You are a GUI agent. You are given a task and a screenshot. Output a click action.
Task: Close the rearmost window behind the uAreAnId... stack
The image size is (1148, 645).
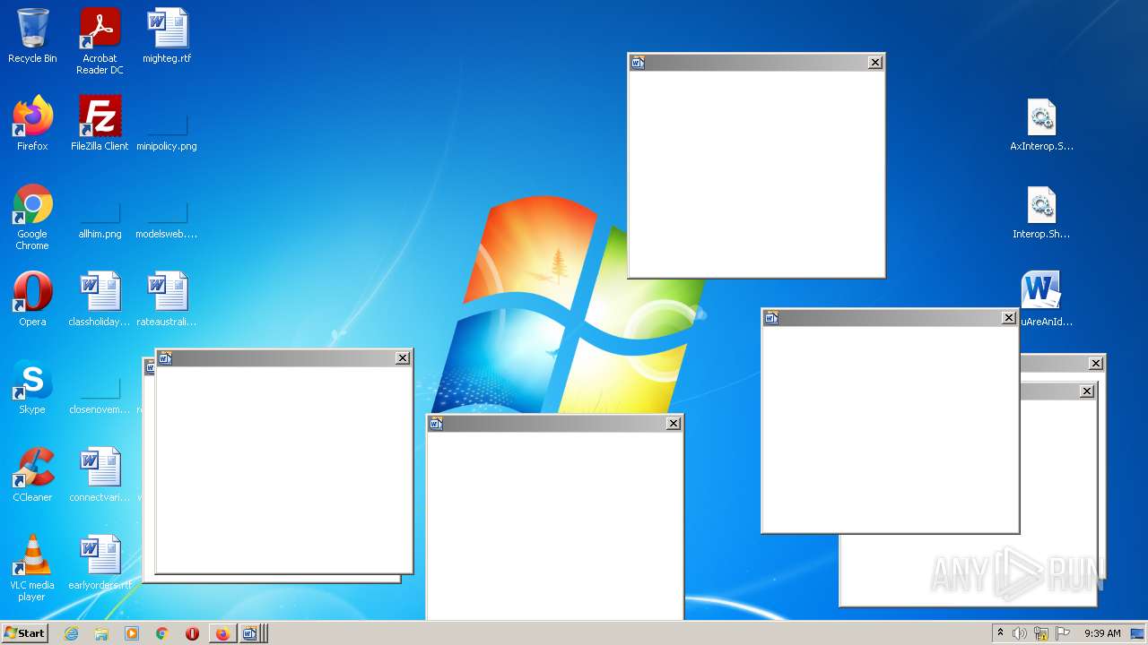pos(1096,364)
